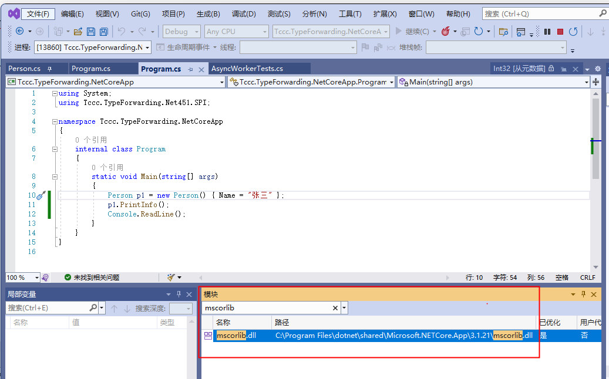Collapse the namespace block
Screen dimensions: 609x379
55,121
